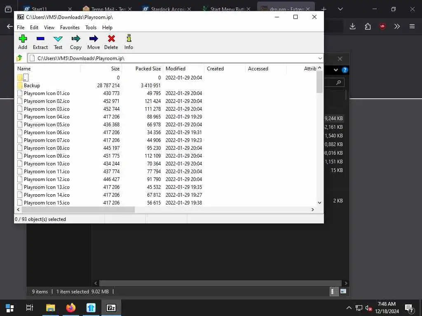Screen dimensions: 422x316
Task: Open the Favorites menu
Action: coord(70,28)
